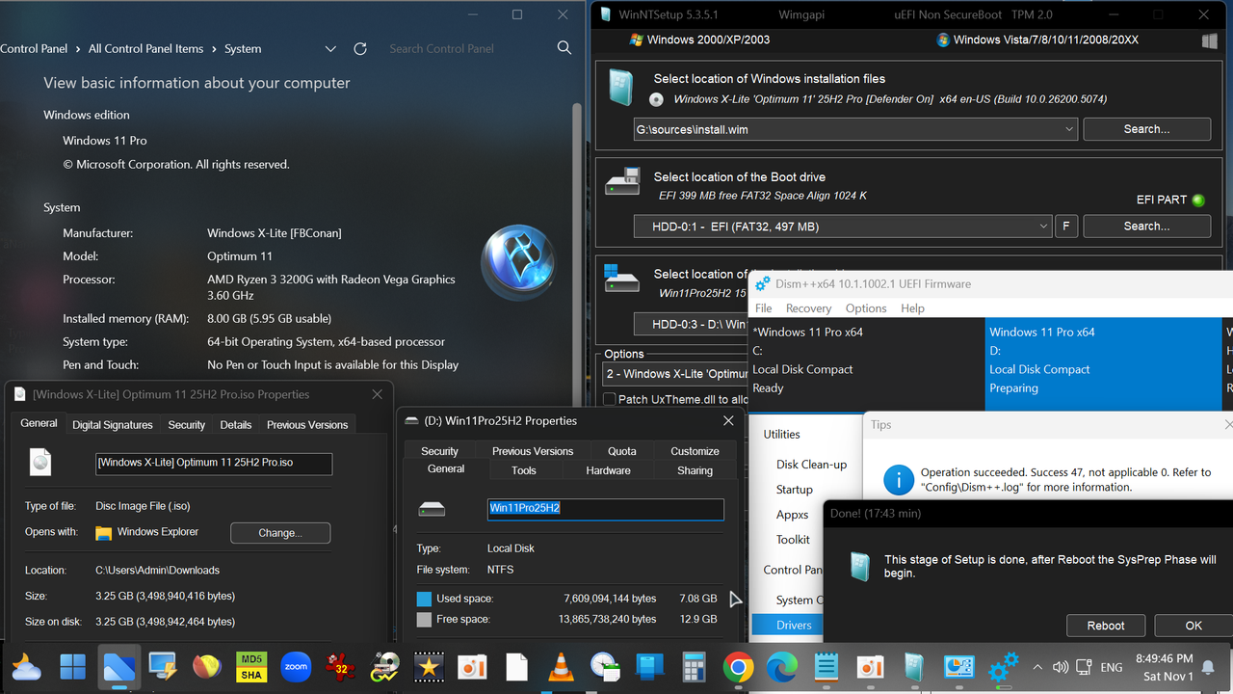Click the F button beside the boot drive selector

tap(1065, 226)
